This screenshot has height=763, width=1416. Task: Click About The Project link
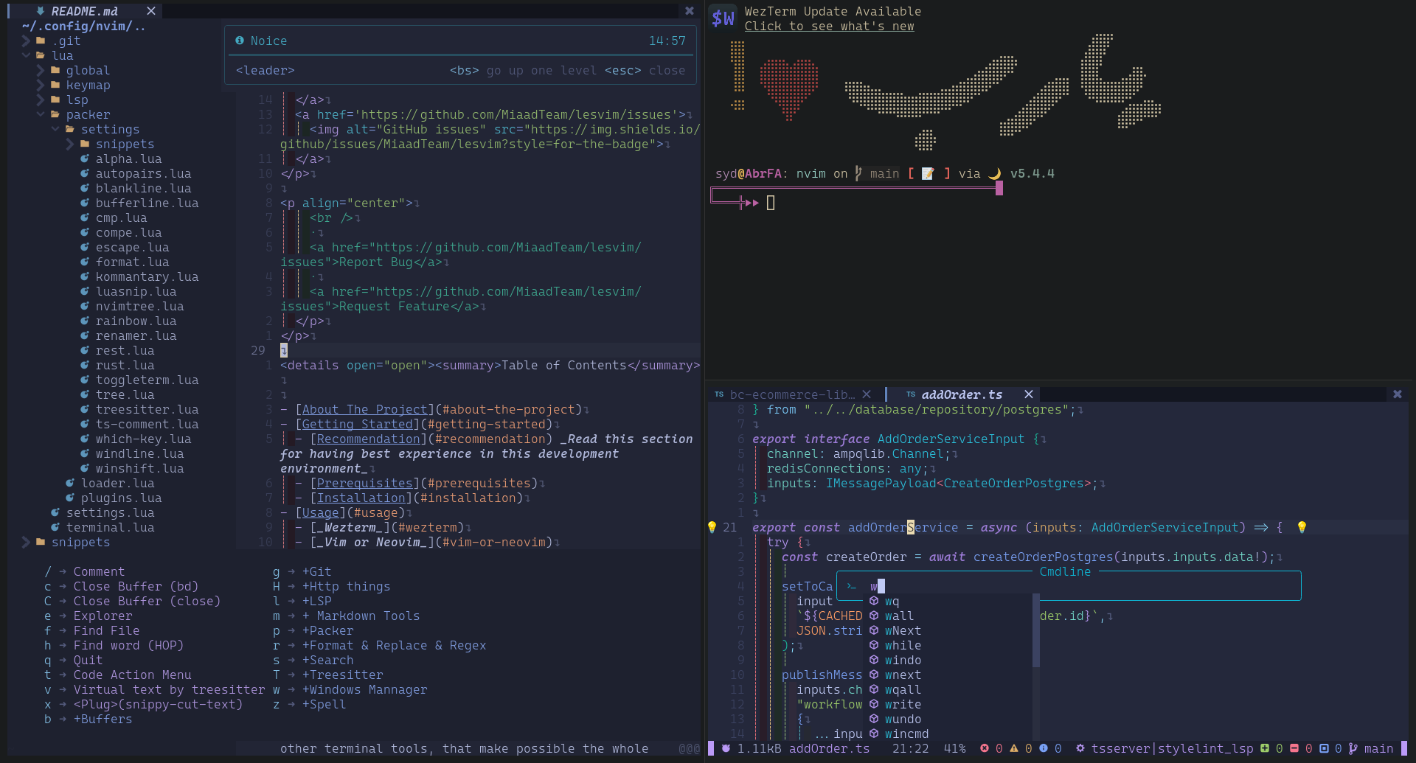365,409
